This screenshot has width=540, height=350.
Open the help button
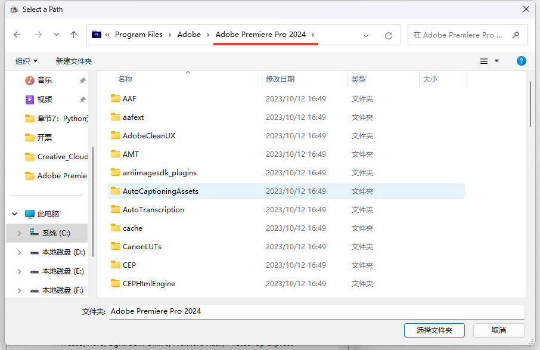tap(521, 61)
